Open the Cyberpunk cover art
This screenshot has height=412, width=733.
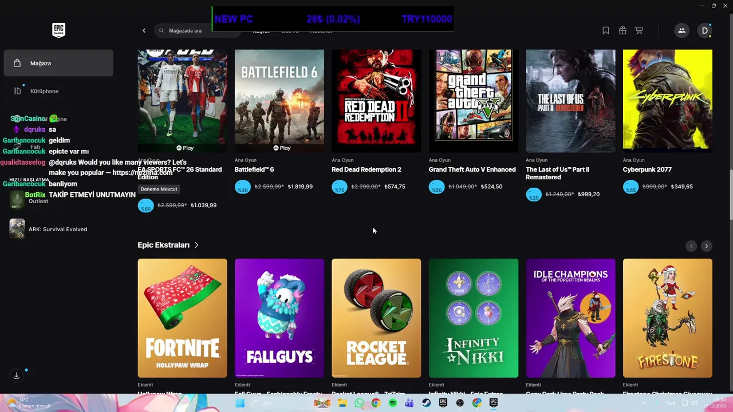[x=668, y=101]
